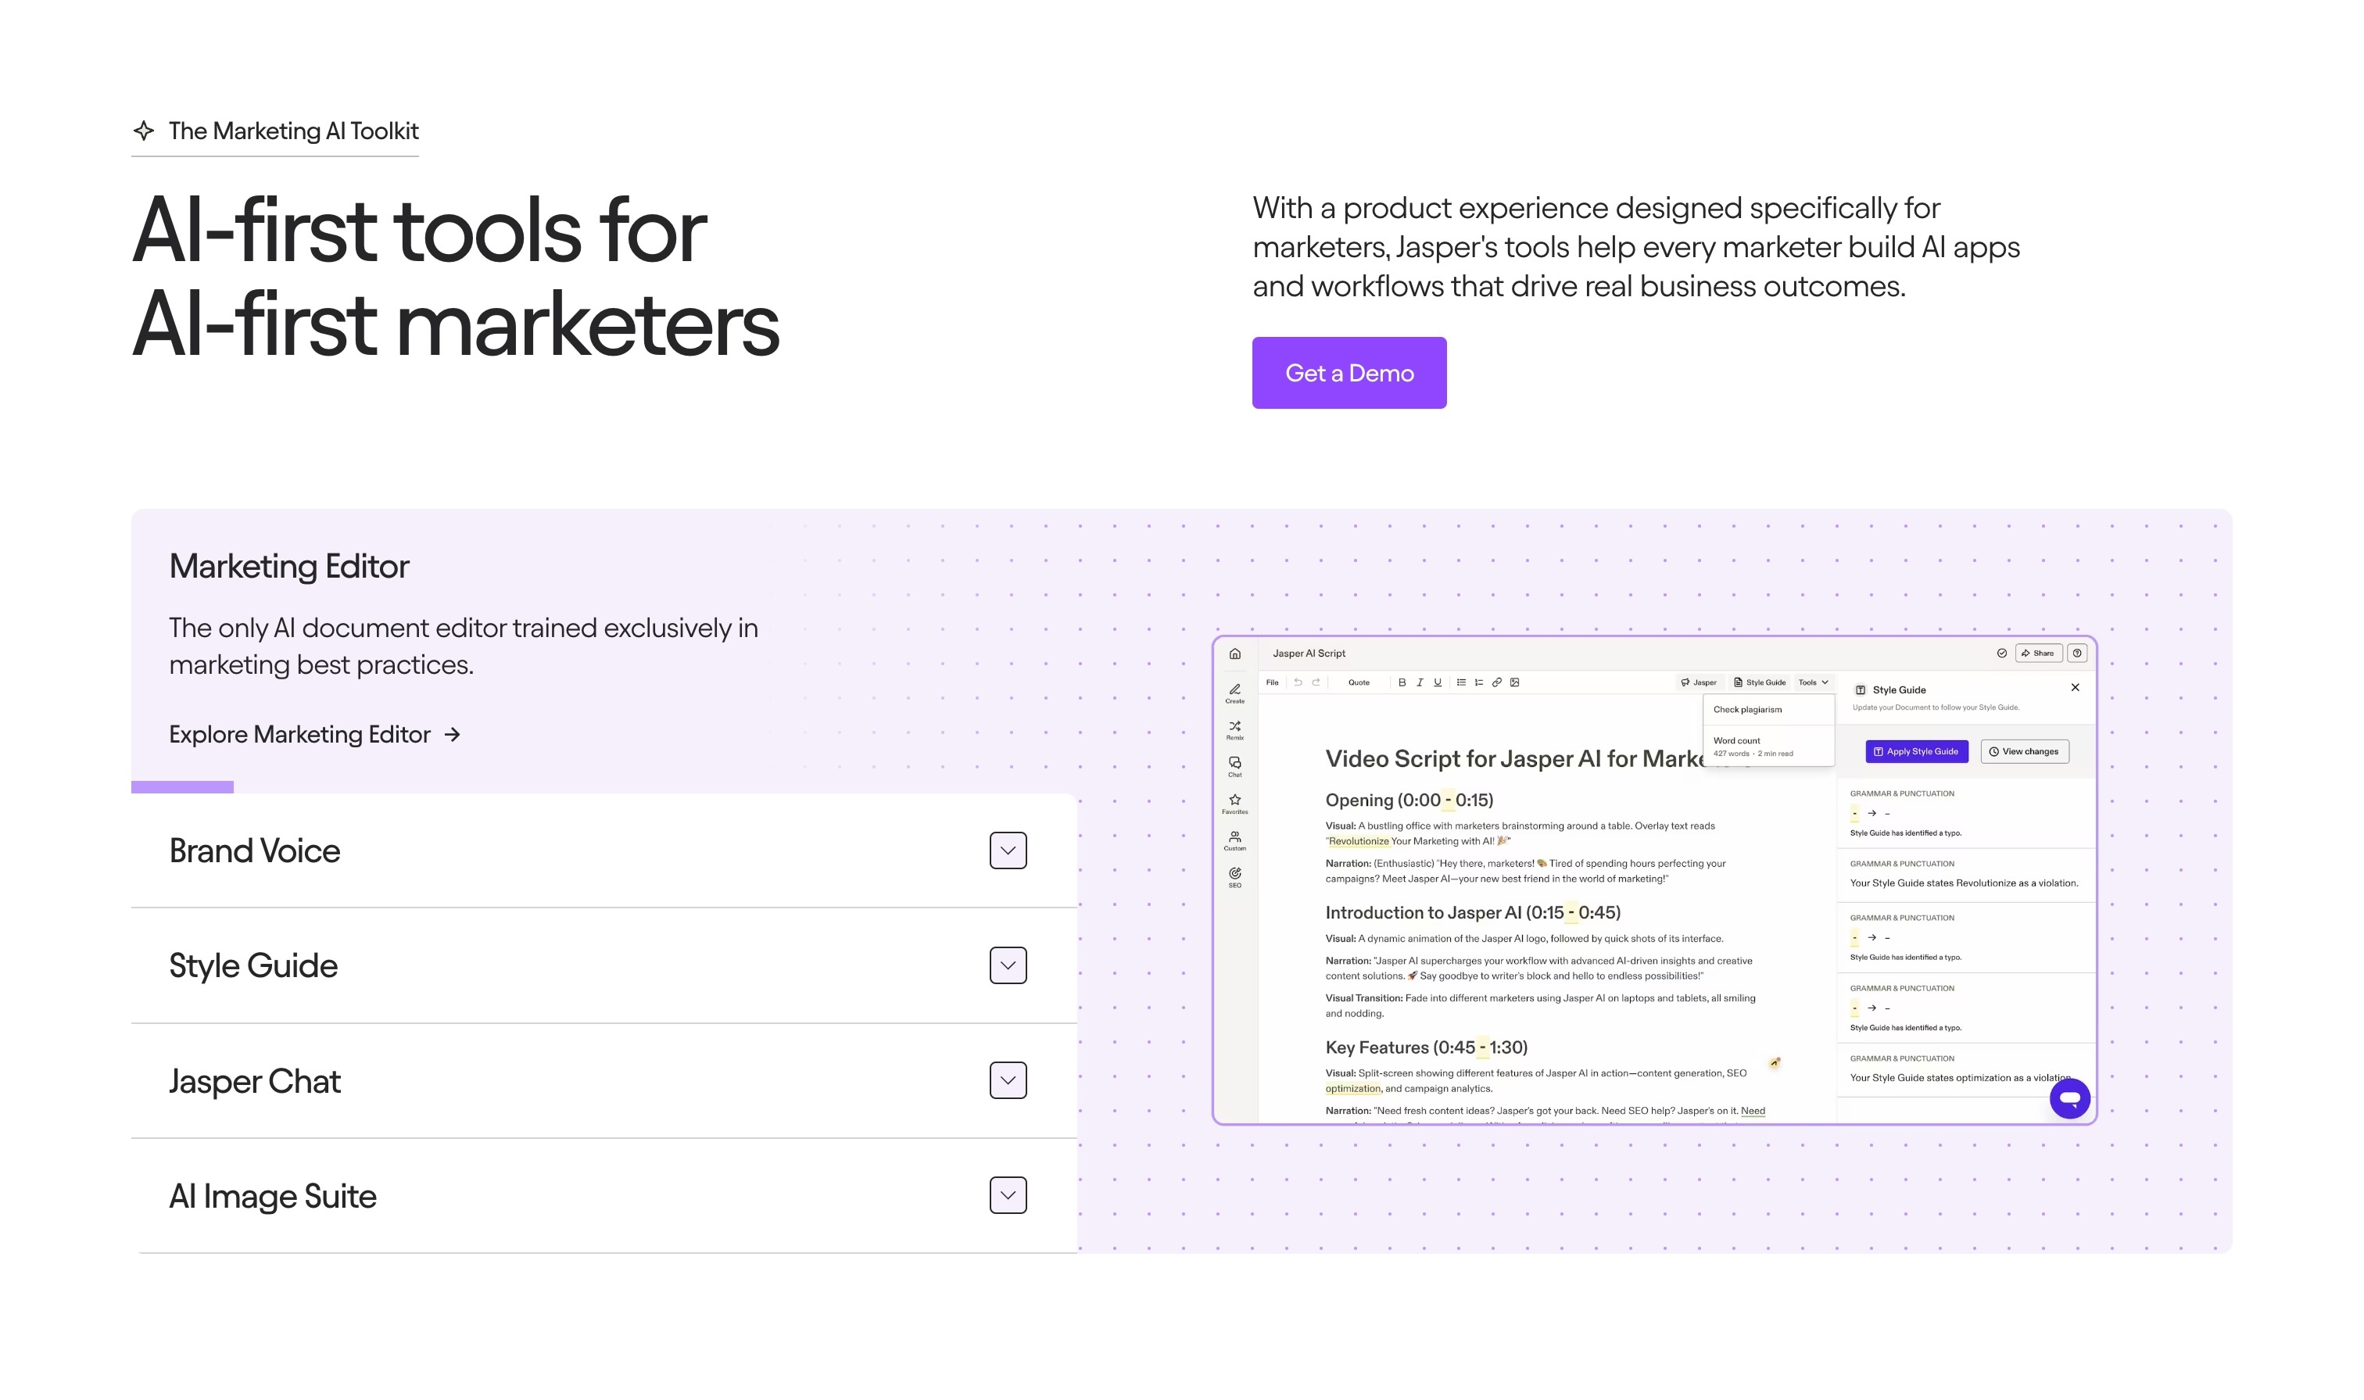Viewport: 2364px width, 1400px height.
Task: Open the Quote style dropdown
Action: (1359, 682)
